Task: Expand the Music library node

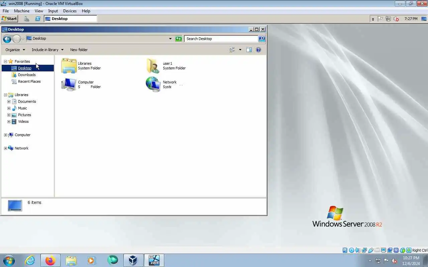Action: (x=9, y=108)
